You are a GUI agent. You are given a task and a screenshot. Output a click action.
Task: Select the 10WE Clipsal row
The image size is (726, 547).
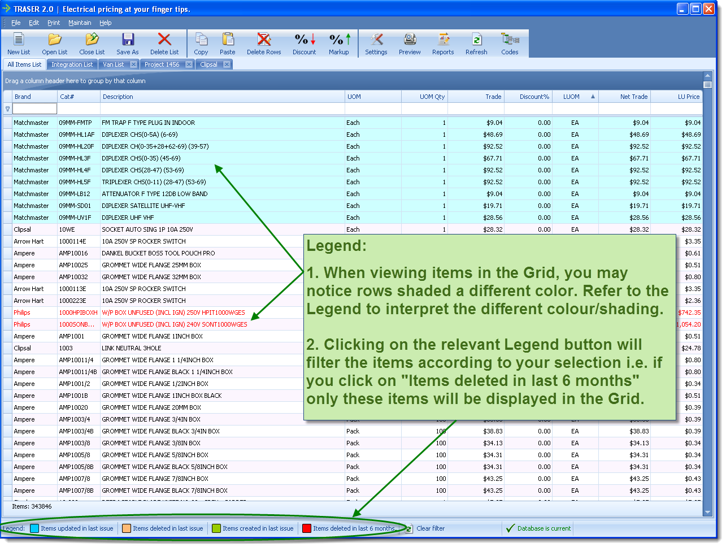click(x=353, y=229)
